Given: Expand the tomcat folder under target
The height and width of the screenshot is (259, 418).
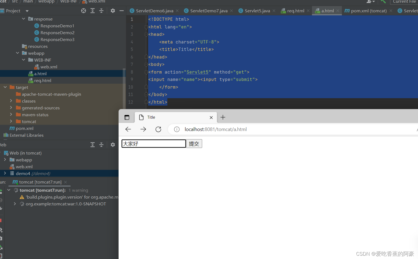Looking at the screenshot, I should pos(11,121).
